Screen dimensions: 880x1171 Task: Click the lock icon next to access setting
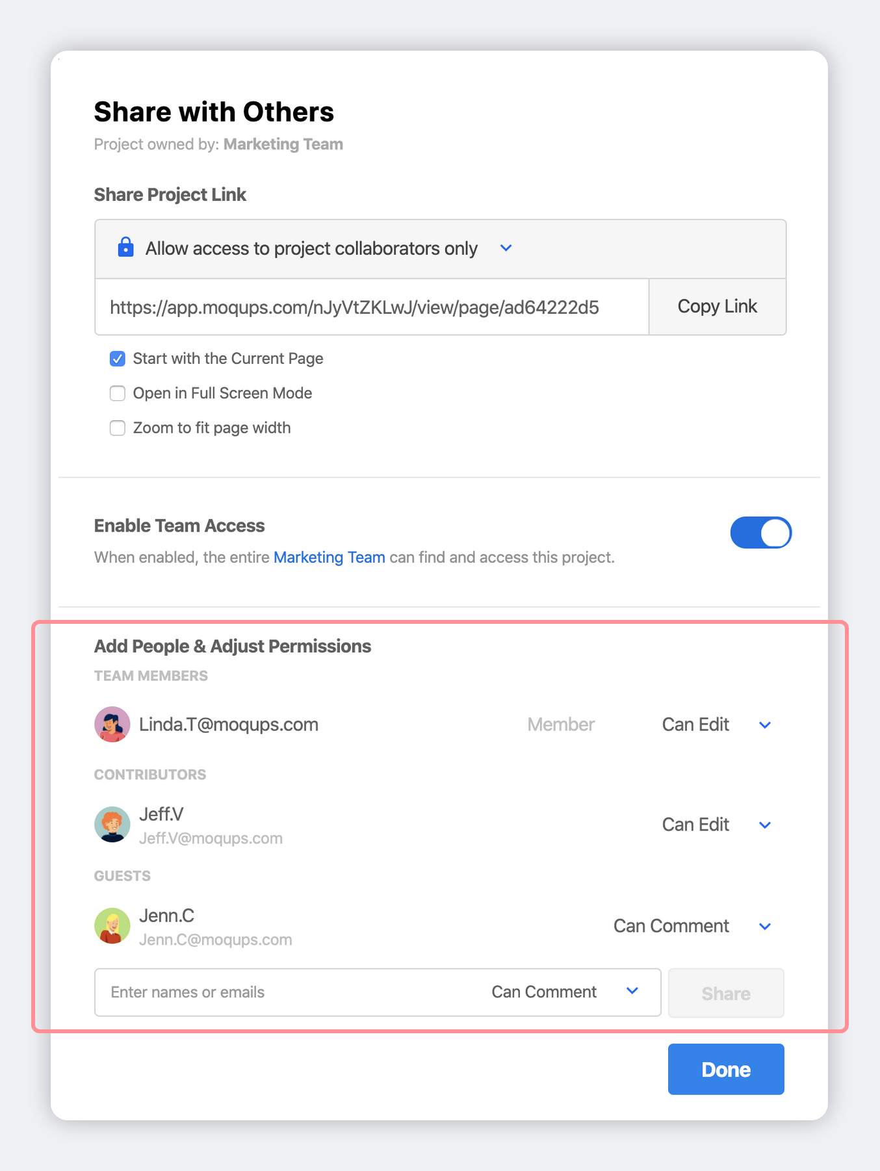click(x=125, y=248)
